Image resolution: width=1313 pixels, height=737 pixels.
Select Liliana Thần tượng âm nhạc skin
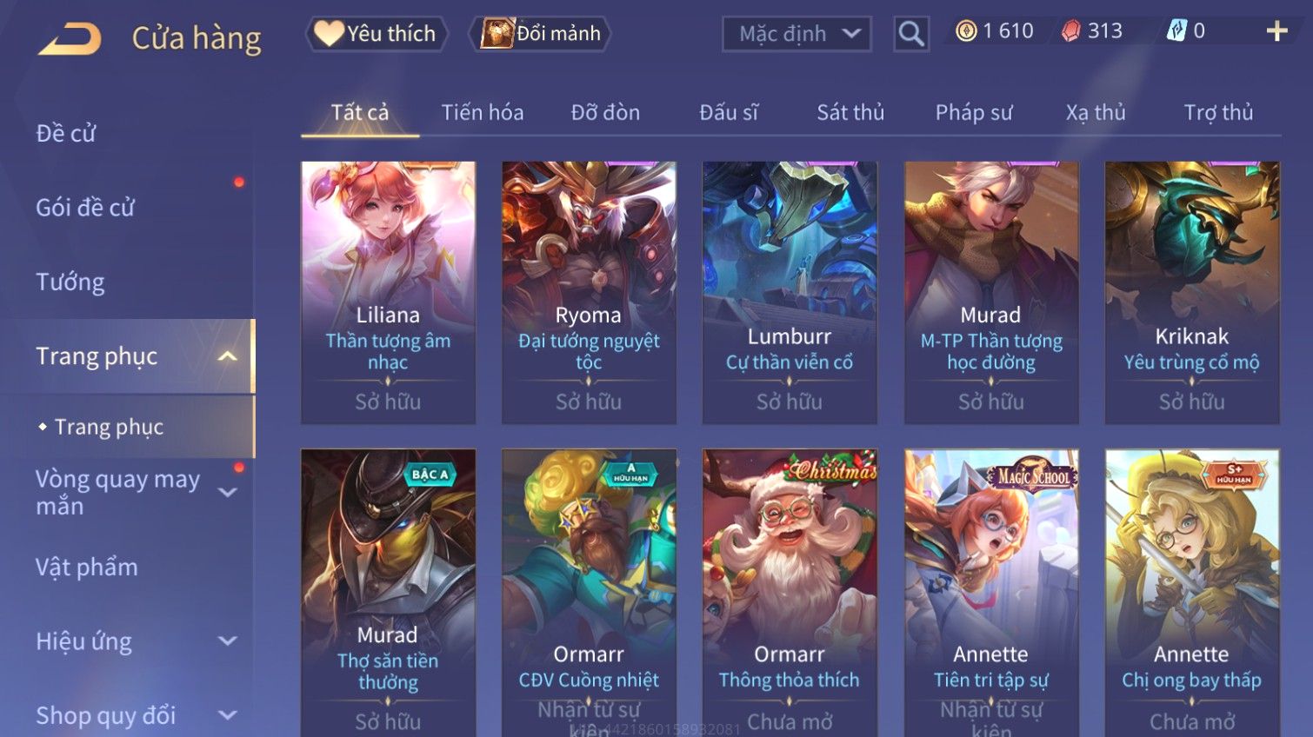coord(388,293)
